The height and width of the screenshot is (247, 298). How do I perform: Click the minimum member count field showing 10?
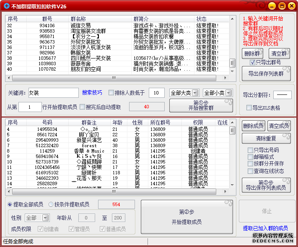click(157, 93)
